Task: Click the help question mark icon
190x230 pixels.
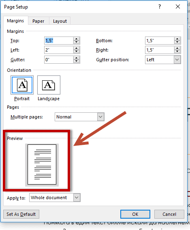Action: (x=160, y=6)
